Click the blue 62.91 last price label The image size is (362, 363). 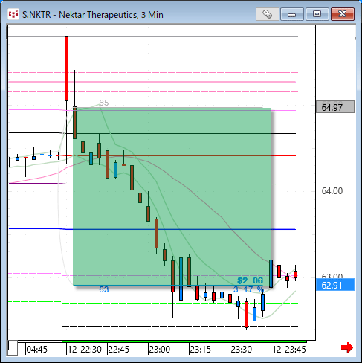pos(335,285)
